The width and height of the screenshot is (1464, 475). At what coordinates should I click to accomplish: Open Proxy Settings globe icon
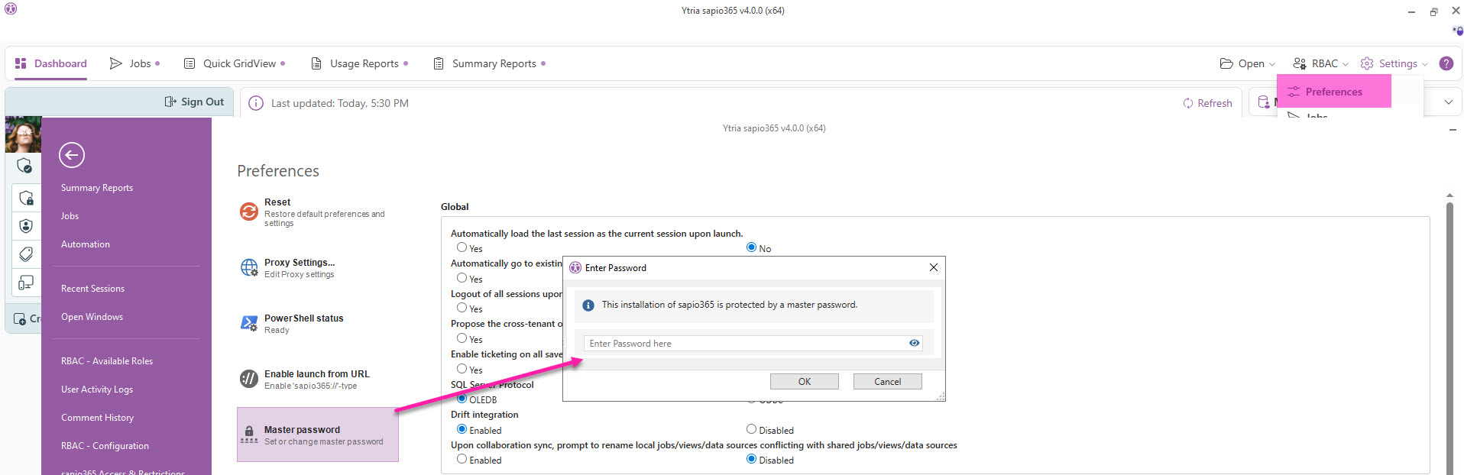point(249,267)
